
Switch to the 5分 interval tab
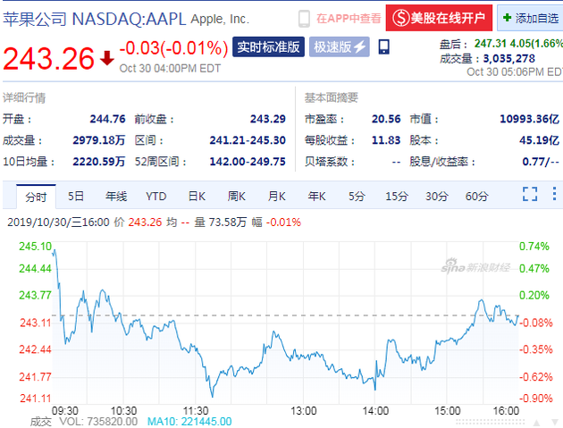tap(357, 197)
